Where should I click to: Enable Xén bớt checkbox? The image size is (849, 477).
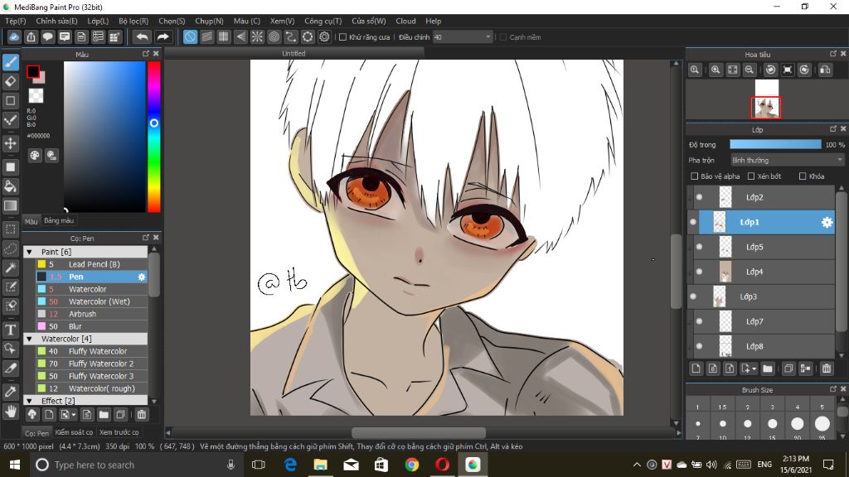click(x=751, y=176)
